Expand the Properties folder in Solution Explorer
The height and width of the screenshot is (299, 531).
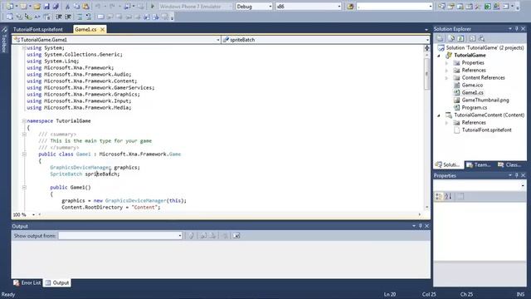coord(446,63)
